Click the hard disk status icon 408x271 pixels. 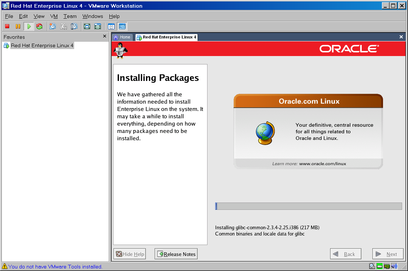point(380,266)
